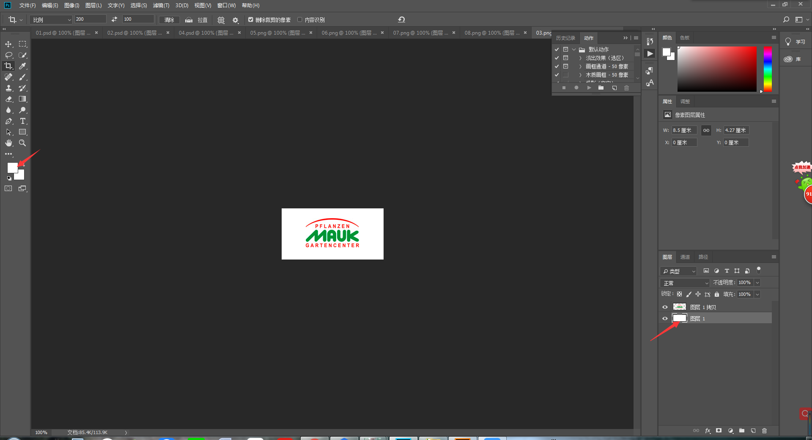Click the 拉直 straighten button
Screen dimensions: 812x440
197,20
